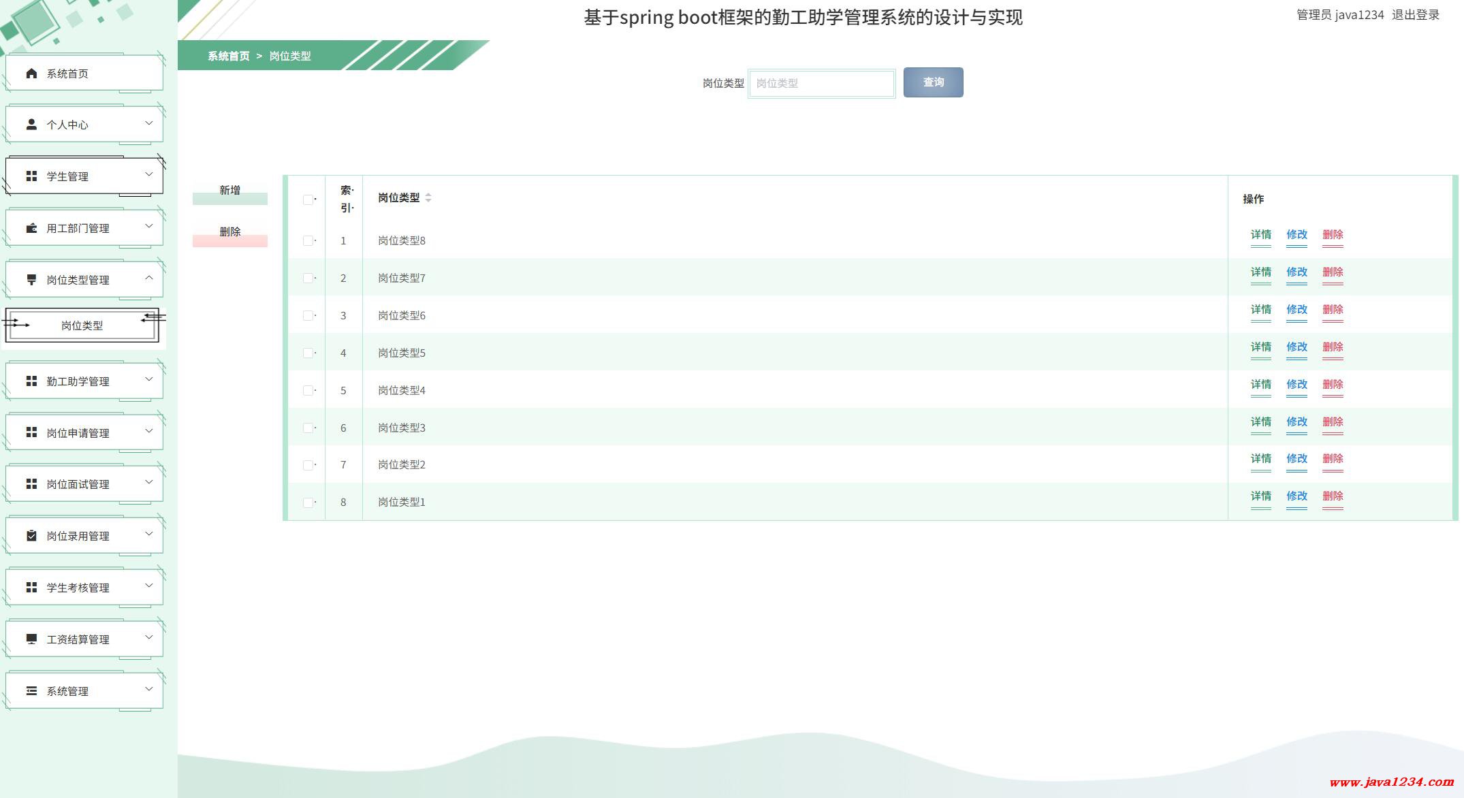Screen dimensions: 1464x798
Task: Click the monitor icon for 工资结算管理
Action: point(31,639)
